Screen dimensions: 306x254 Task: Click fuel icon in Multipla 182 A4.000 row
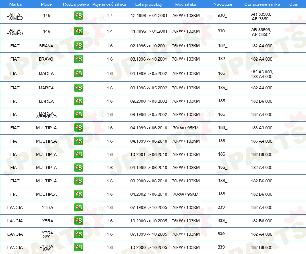click(78, 168)
